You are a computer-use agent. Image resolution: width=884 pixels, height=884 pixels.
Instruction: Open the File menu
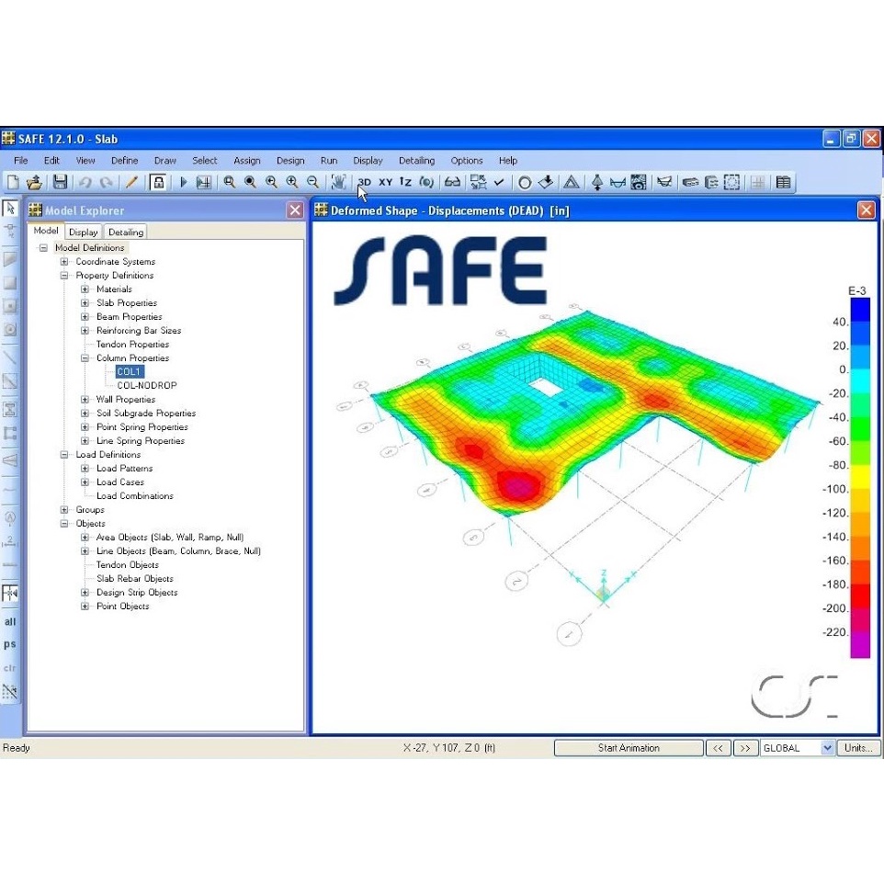[21, 161]
